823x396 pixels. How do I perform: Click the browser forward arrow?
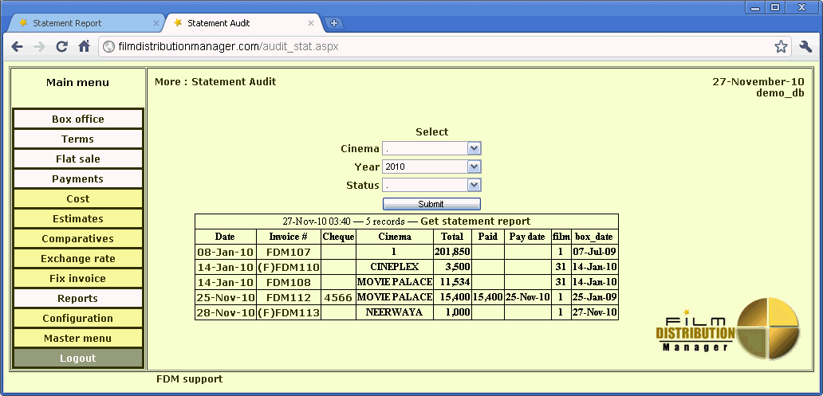(39, 47)
